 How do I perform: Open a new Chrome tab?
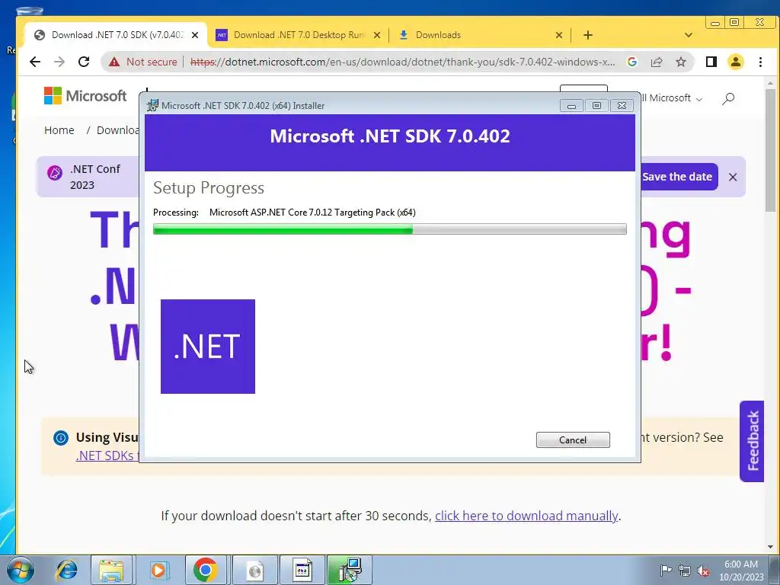point(588,35)
